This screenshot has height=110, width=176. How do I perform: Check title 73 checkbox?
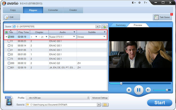[x=9, y=59]
